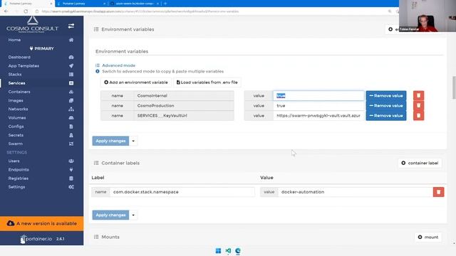The image size is (456, 256).
Task: Remove value of SERVICES KeyVaultUrl variable
Action: [386, 115]
